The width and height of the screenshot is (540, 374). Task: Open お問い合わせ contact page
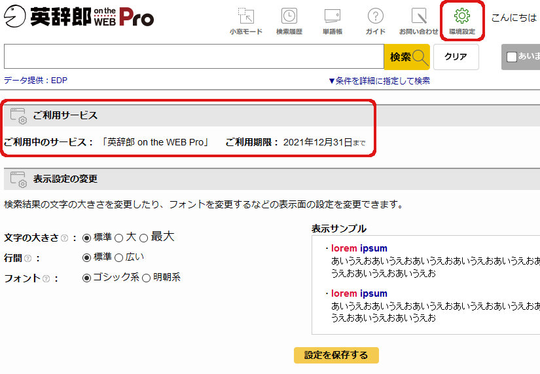coord(418,22)
